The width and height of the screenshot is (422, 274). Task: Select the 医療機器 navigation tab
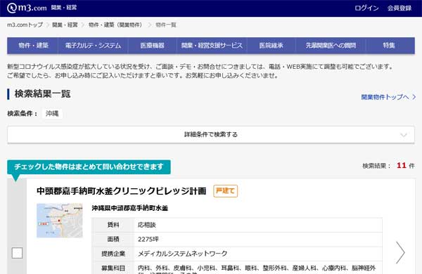point(153,46)
